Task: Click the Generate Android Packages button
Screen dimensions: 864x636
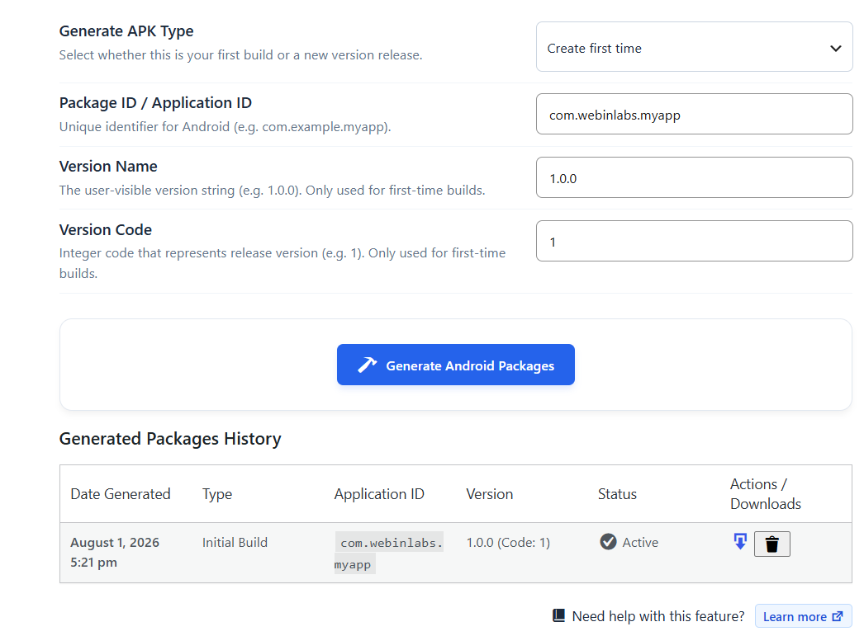Action: (x=456, y=365)
